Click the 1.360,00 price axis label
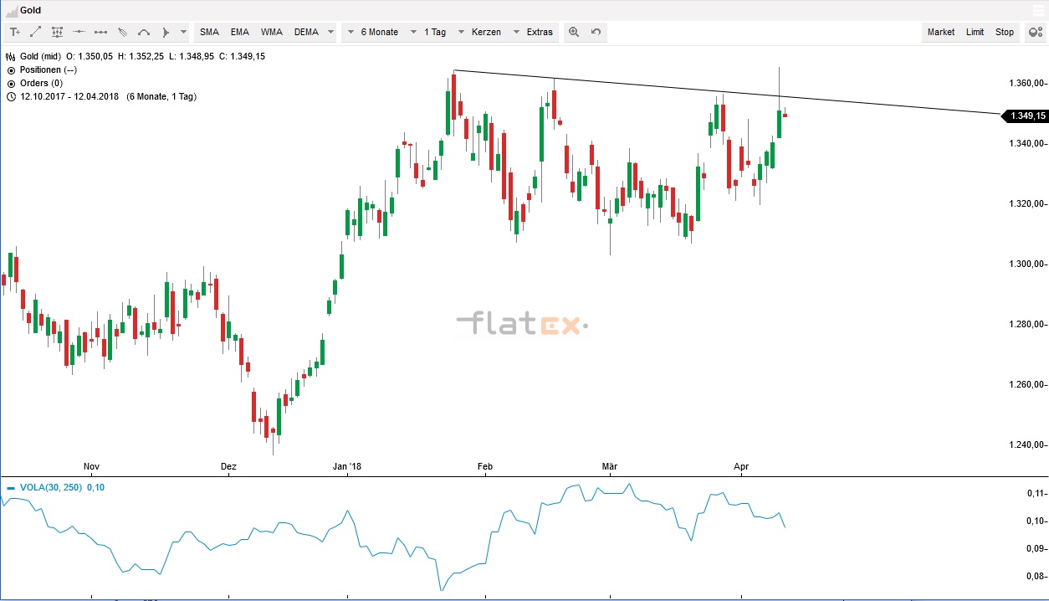The height and width of the screenshot is (601, 1049). click(x=1028, y=83)
